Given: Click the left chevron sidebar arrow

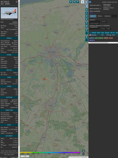Looking at the screenshot, I should (x=87, y=6).
